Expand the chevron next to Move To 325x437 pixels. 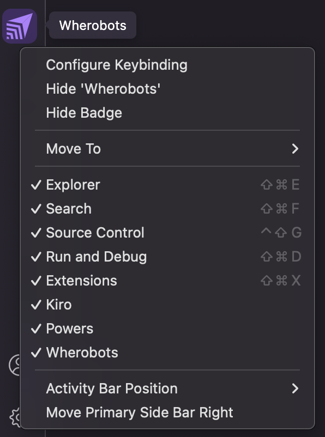pyautogui.click(x=294, y=149)
